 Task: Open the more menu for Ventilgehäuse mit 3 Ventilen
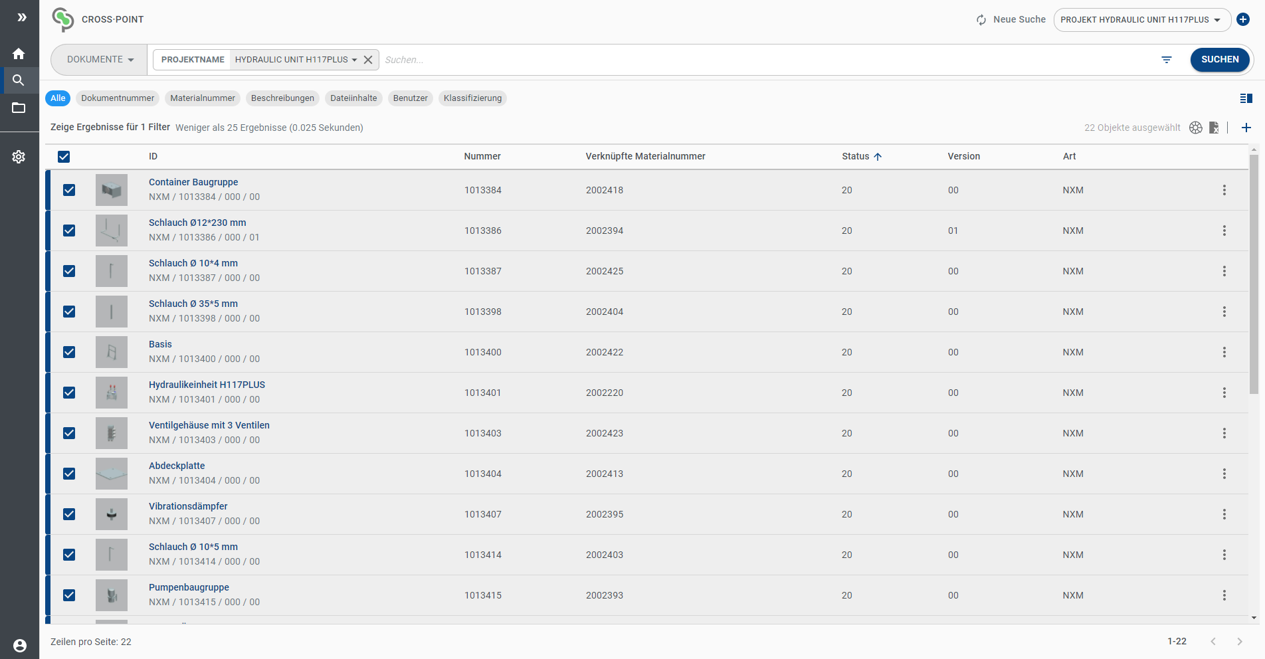tap(1224, 433)
